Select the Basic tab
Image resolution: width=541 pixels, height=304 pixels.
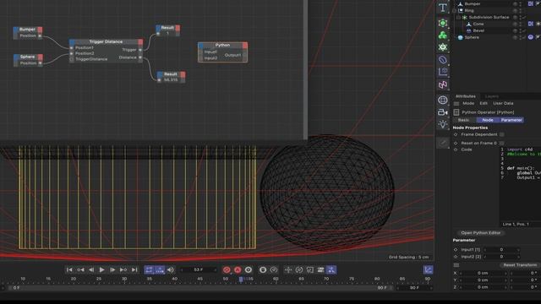point(463,120)
